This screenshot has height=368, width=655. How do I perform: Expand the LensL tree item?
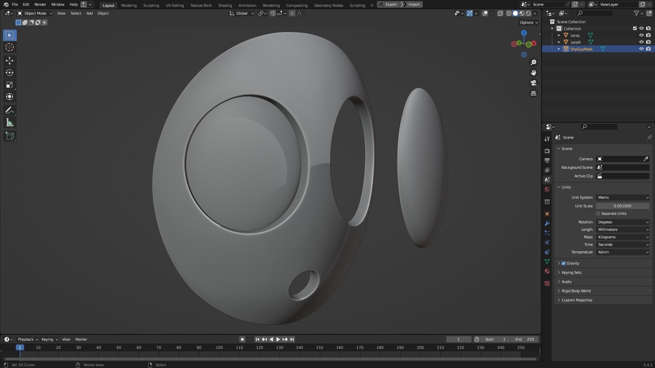click(559, 35)
